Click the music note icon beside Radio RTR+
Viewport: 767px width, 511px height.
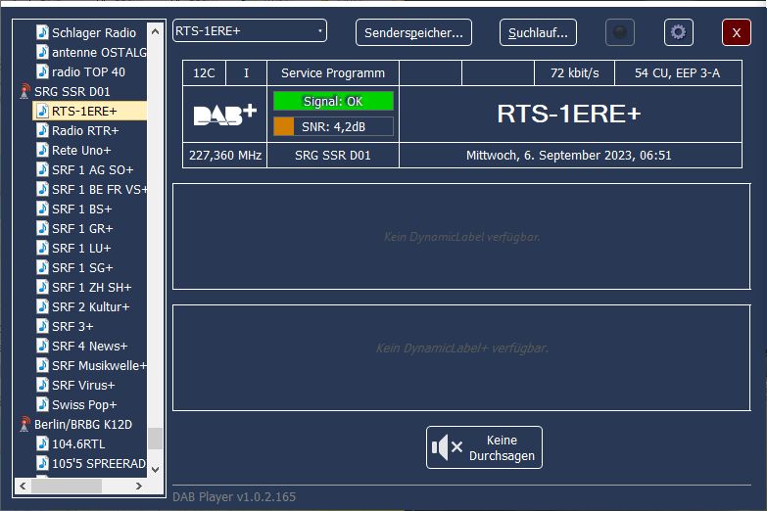(42, 130)
